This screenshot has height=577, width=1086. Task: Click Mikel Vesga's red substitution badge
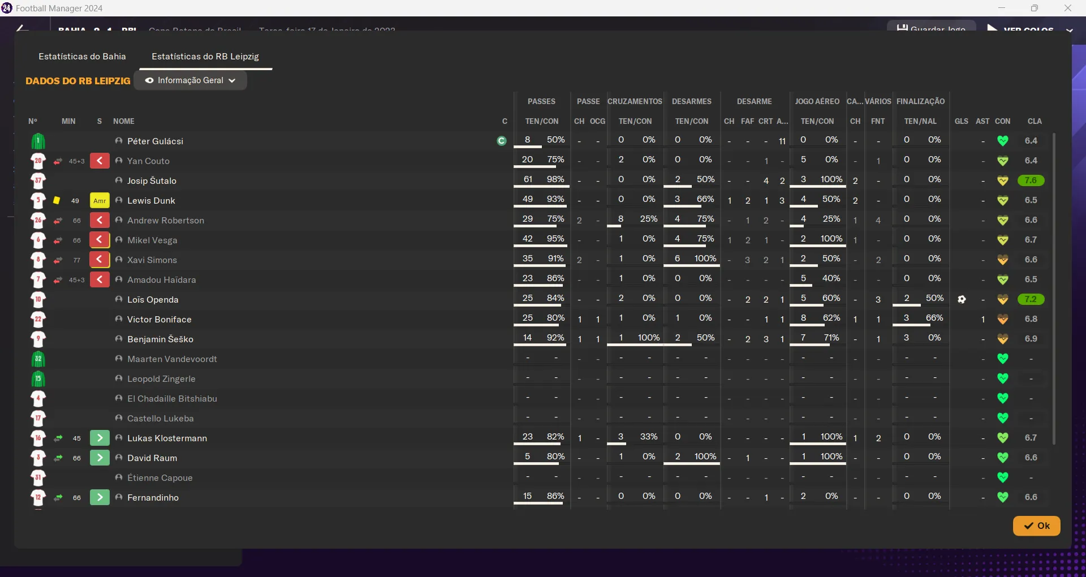point(100,240)
